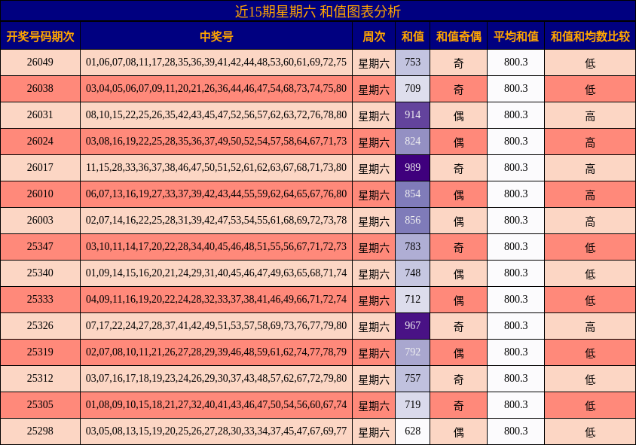Click the 周次 column header
The width and height of the screenshot is (636, 445).
point(372,34)
